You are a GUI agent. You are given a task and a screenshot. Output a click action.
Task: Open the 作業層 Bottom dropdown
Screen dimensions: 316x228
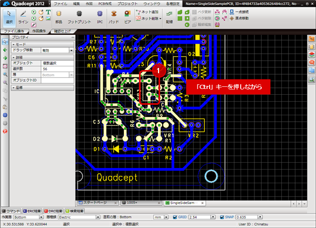[x=41, y=217]
